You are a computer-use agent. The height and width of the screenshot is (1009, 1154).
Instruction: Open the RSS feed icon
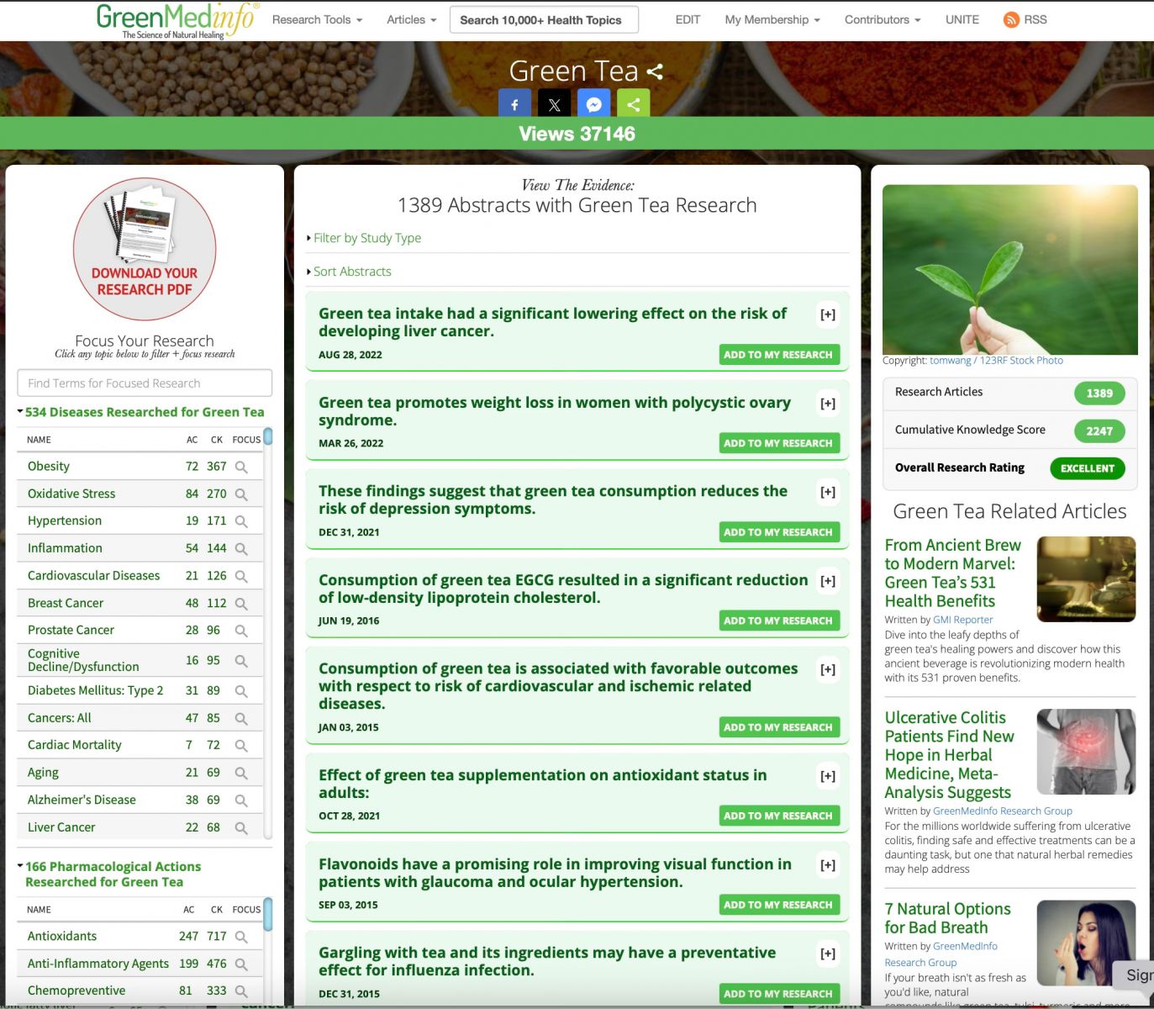pyautogui.click(x=1011, y=20)
